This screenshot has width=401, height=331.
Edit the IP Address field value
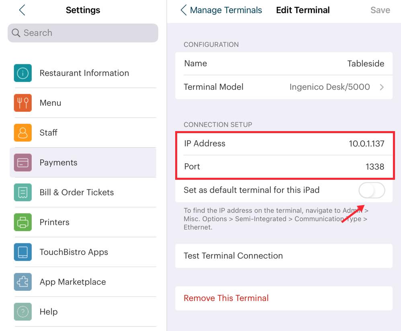[x=366, y=144]
